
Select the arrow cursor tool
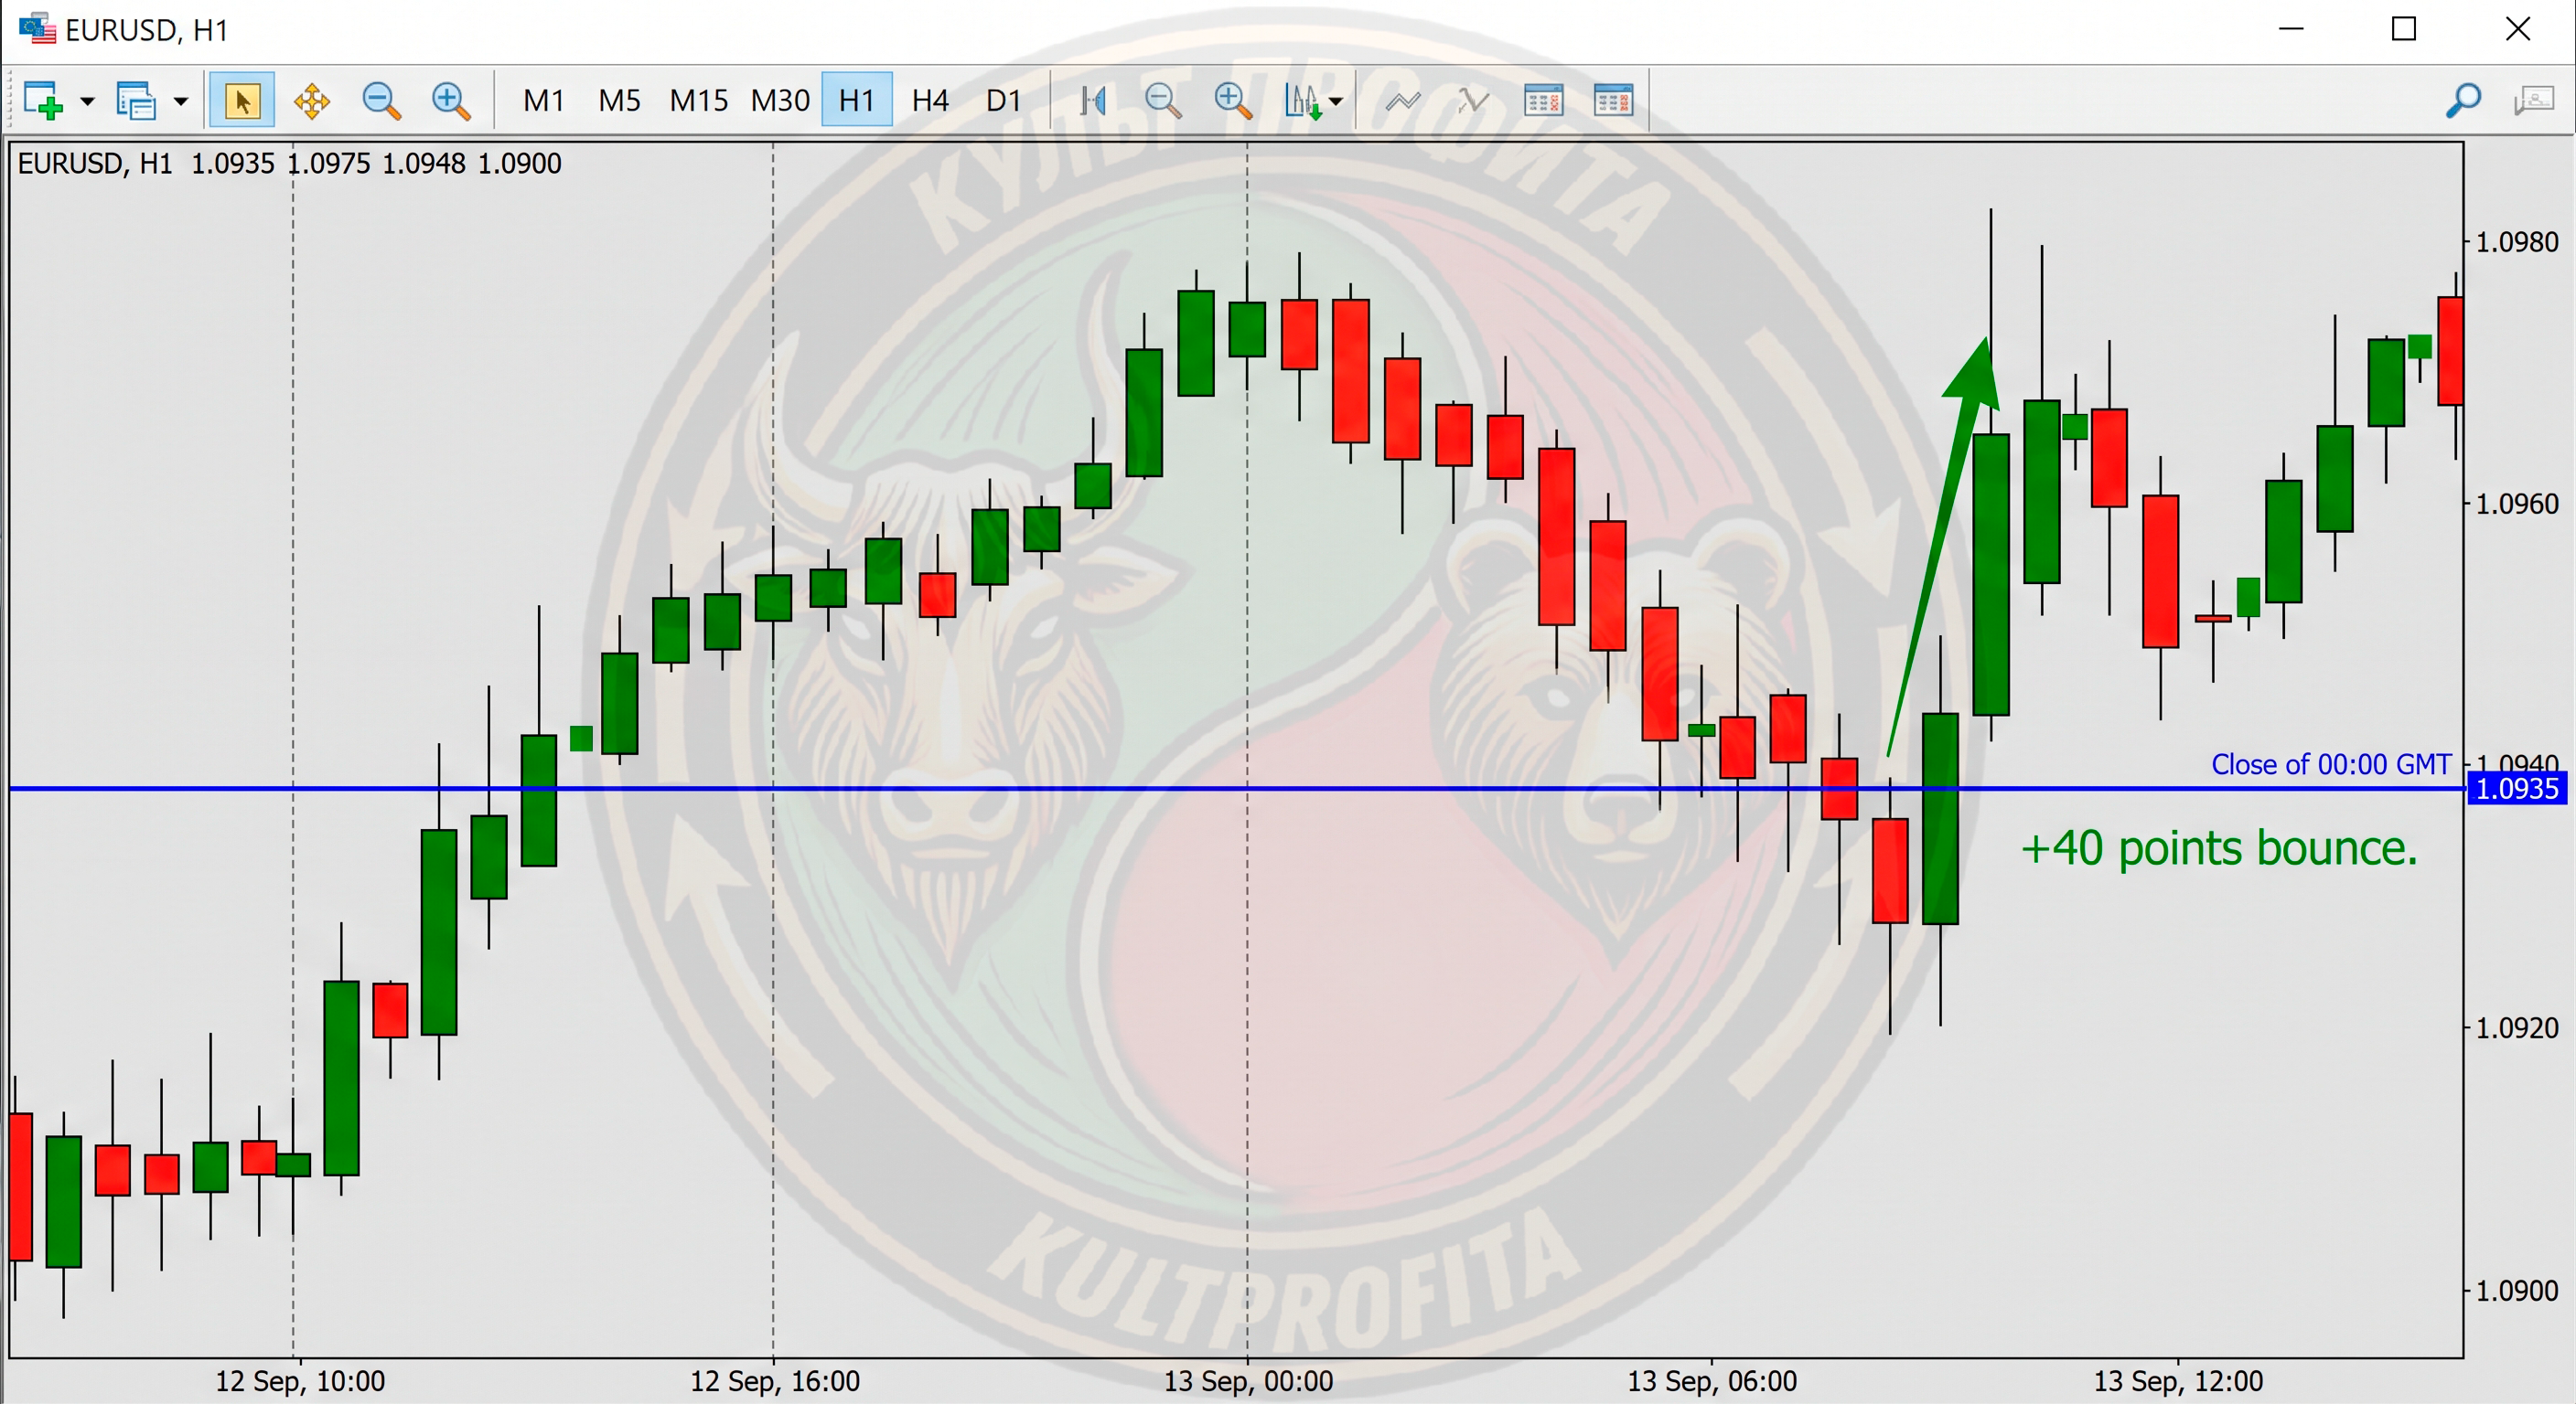241,100
